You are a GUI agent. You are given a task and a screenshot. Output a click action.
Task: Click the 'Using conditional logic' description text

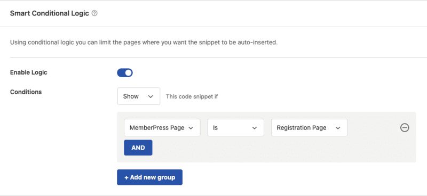[144, 43]
